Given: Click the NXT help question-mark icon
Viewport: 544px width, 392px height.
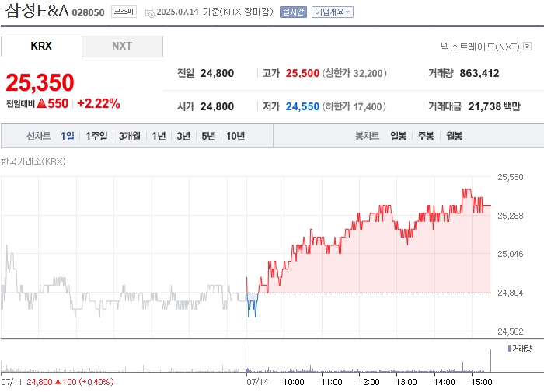Looking at the screenshot, I should point(528,46).
